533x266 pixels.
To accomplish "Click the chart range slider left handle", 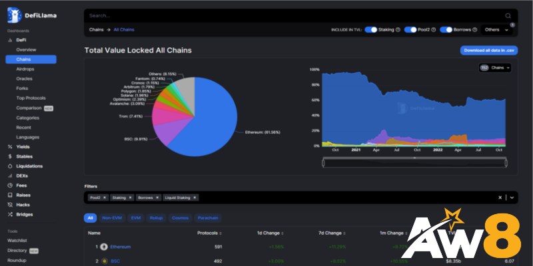I will [x=323, y=163].
